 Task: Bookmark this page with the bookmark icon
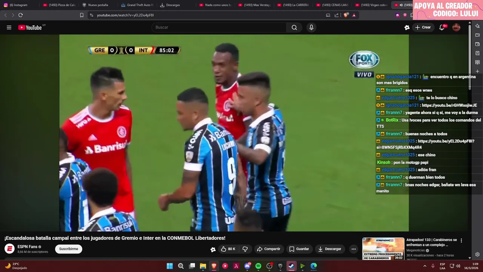82,15
